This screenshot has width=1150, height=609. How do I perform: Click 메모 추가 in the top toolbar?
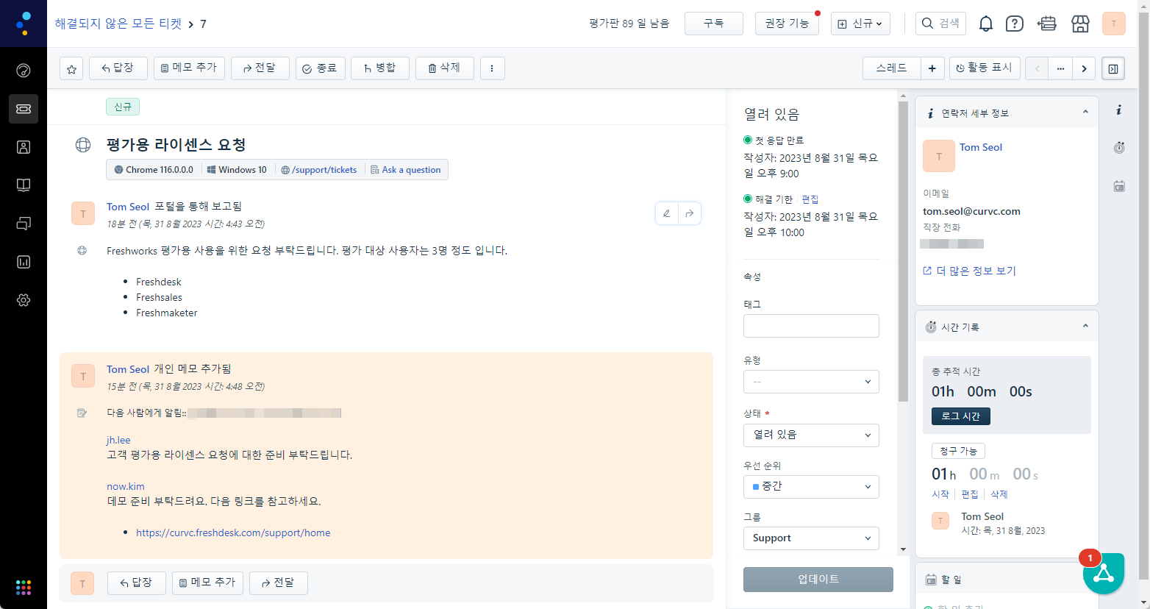point(189,68)
